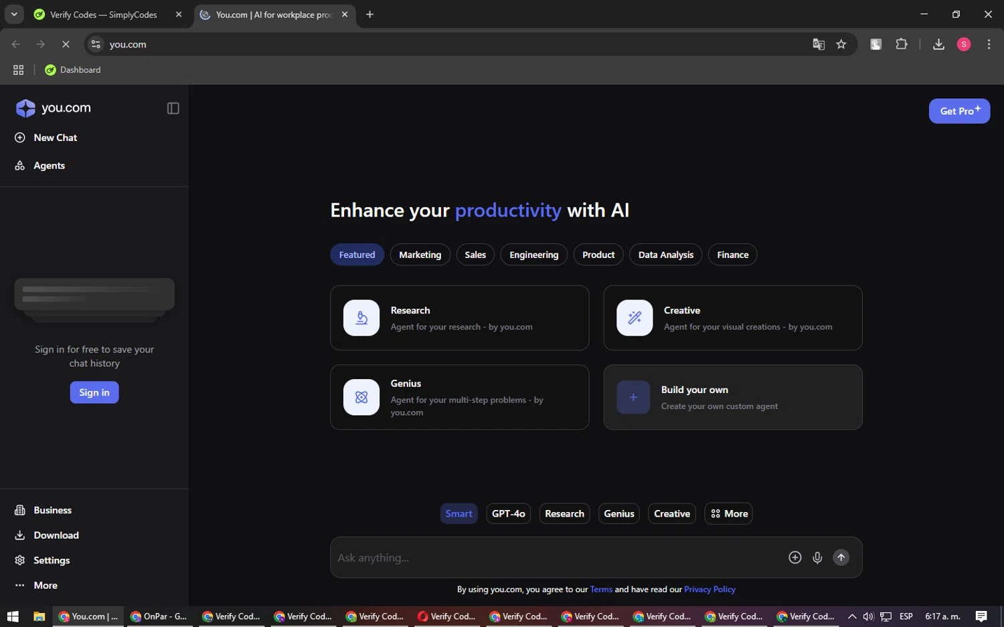Stop loading the page
Viewport: 1004px width, 627px height.
66,44
